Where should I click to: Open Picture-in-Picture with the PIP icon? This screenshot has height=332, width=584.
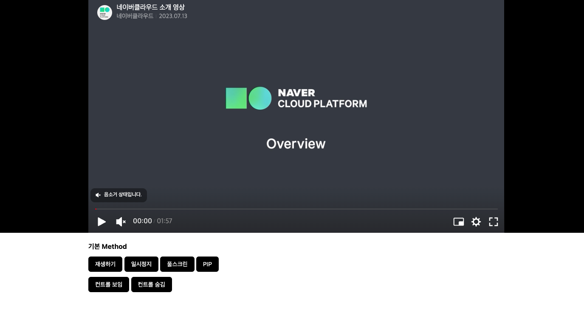click(x=459, y=221)
